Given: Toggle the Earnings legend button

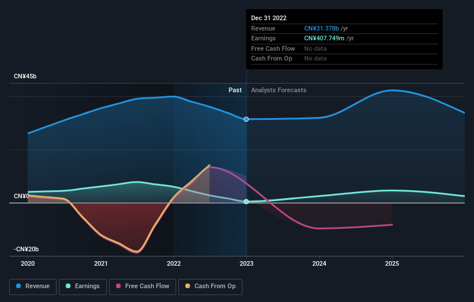Looking at the screenshot, I should (83, 286).
